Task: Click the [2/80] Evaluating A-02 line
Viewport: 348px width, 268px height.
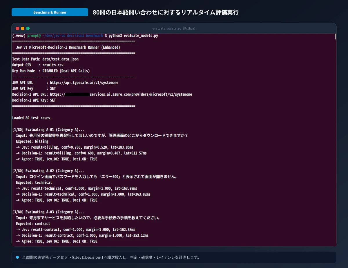Action: tap(48, 171)
